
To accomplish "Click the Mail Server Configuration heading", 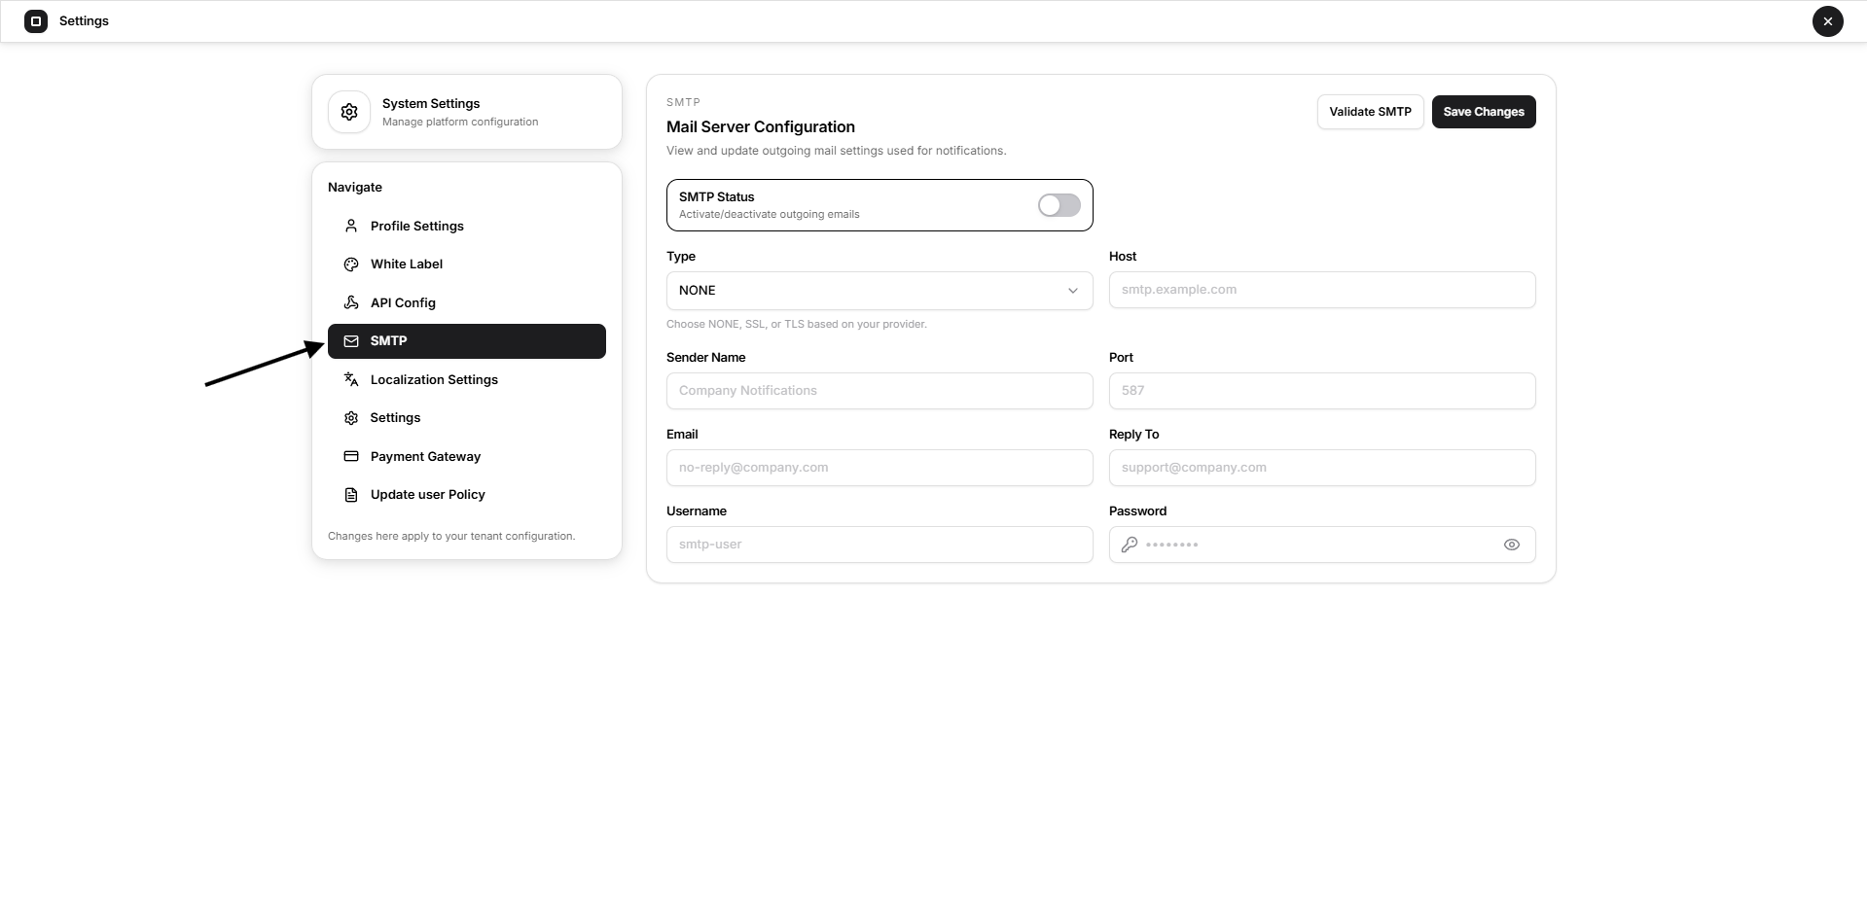I will pos(761,126).
